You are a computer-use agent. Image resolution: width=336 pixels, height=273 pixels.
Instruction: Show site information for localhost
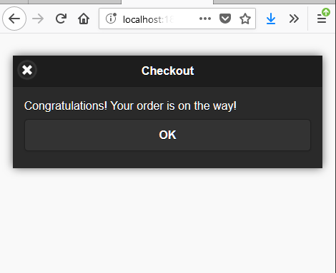pos(111,19)
